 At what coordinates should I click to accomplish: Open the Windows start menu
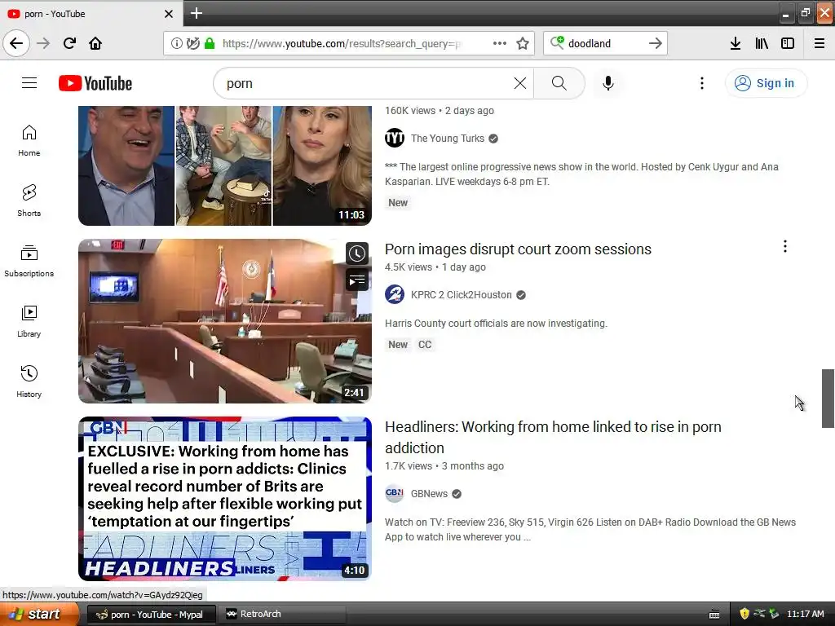[x=39, y=615]
